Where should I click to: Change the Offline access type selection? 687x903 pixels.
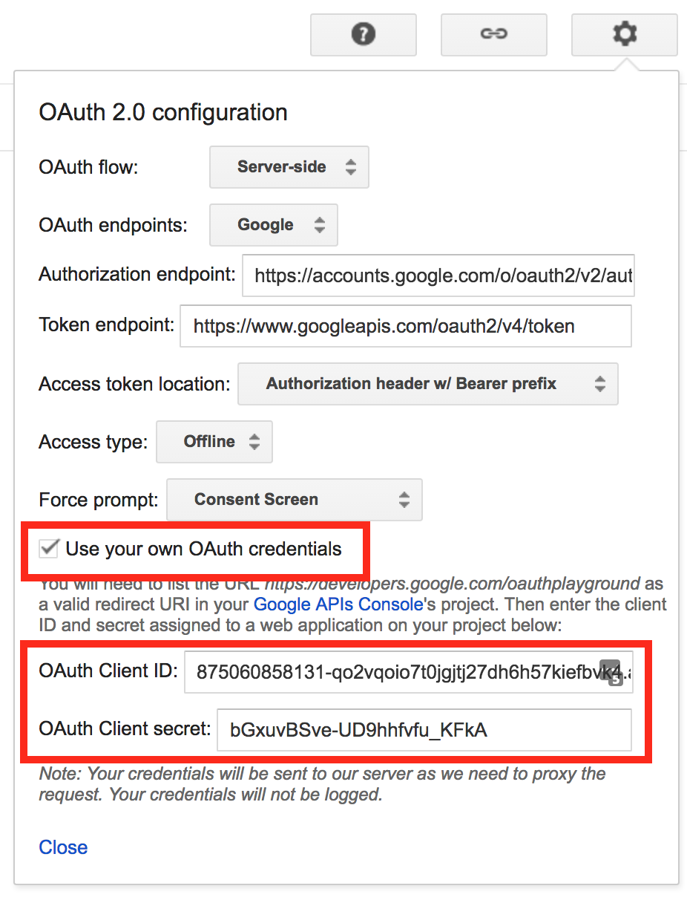[x=214, y=442]
